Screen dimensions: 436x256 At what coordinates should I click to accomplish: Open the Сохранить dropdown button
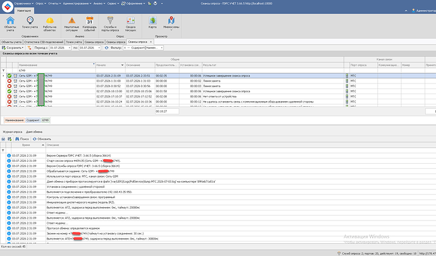[x=13, y=48]
